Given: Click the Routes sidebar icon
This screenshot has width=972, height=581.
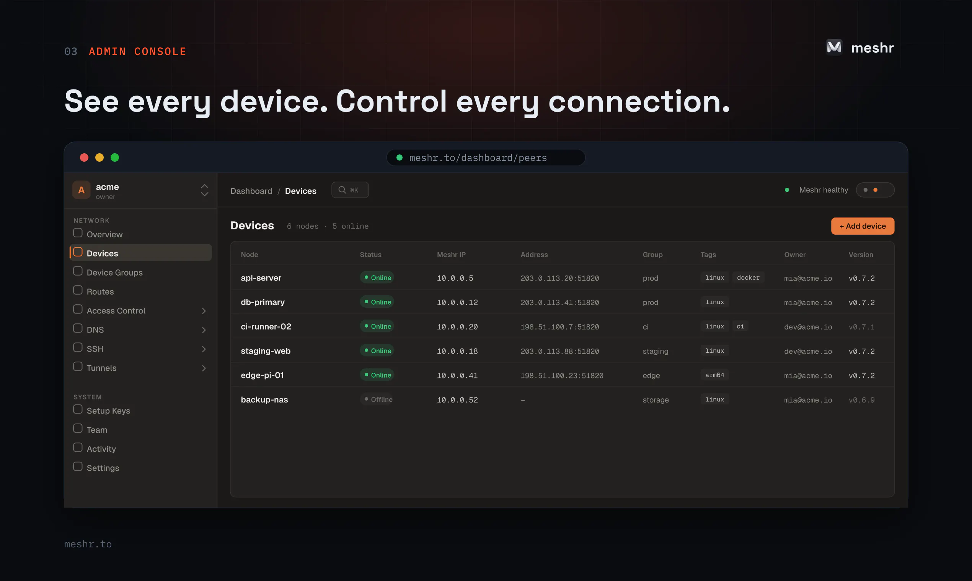Looking at the screenshot, I should click(x=78, y=290).
